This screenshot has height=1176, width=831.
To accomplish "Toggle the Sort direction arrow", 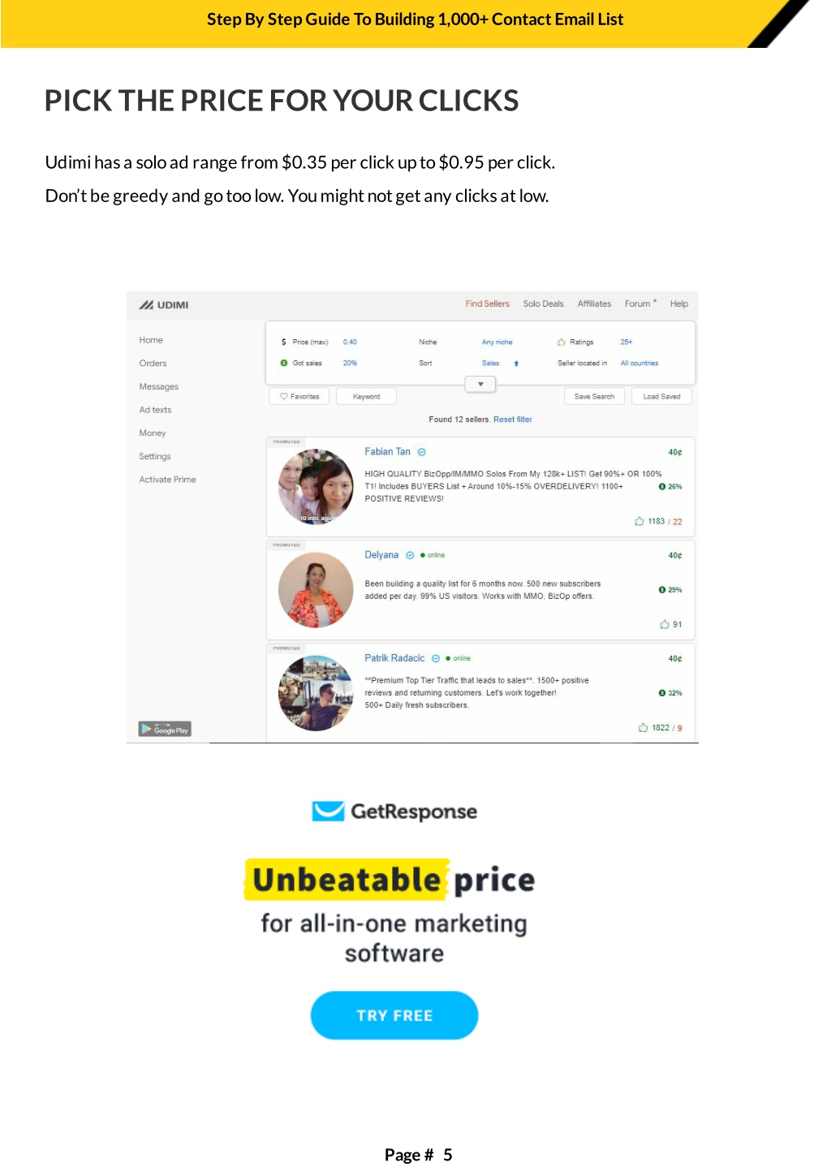I will [x=516, y=364].
